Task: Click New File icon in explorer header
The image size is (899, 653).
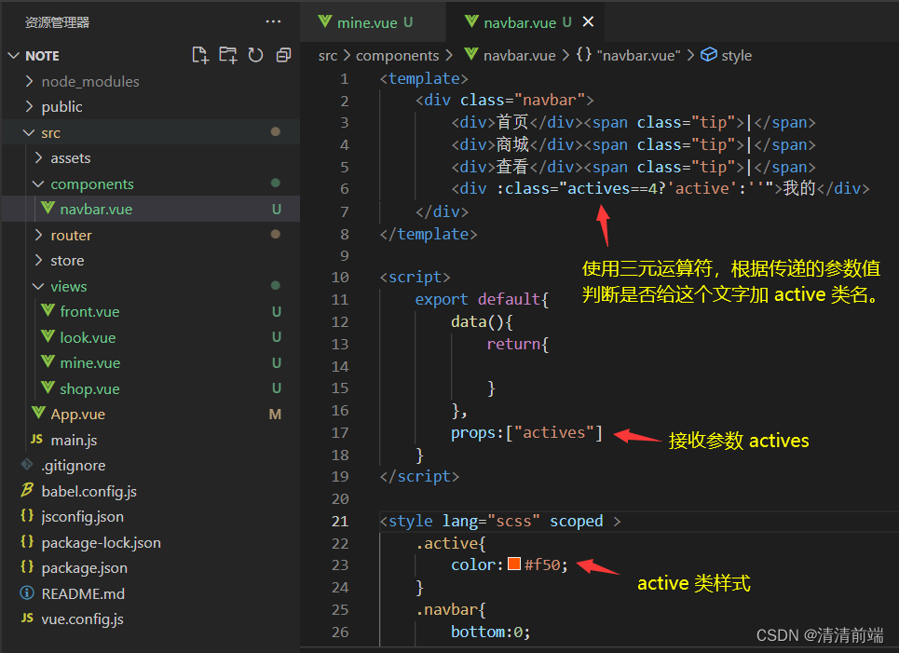Action: (200, 55)
